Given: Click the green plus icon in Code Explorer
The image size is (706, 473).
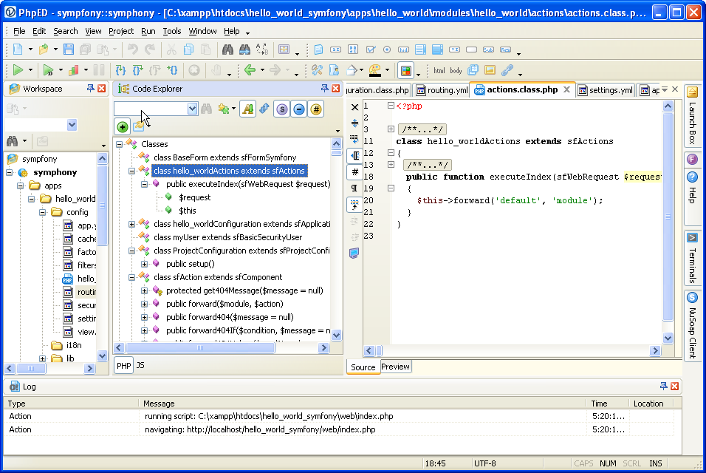Looking at the screenshot, I should click(122, 127).
